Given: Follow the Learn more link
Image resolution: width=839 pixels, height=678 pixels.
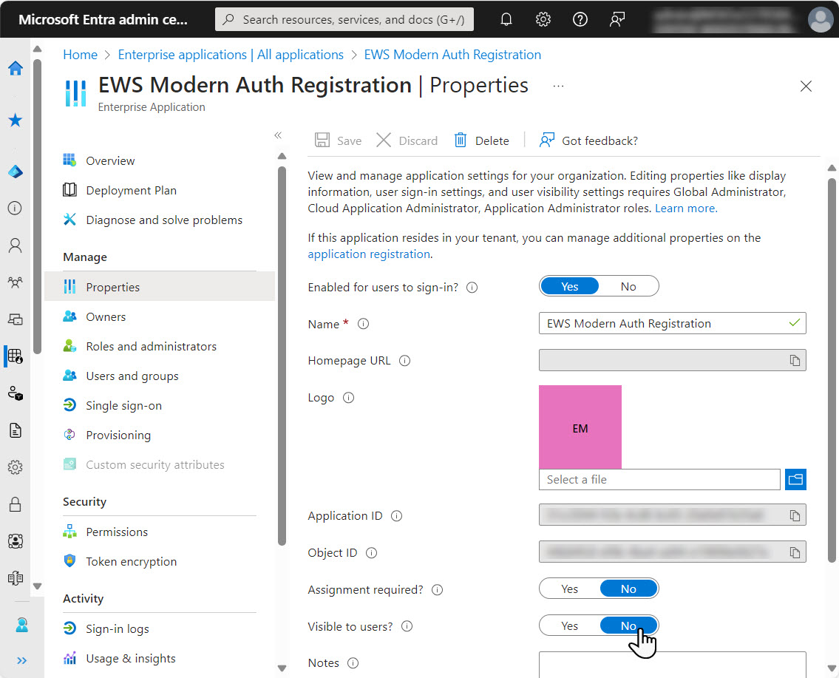Looking at the screenshot, I should [686, 209].
